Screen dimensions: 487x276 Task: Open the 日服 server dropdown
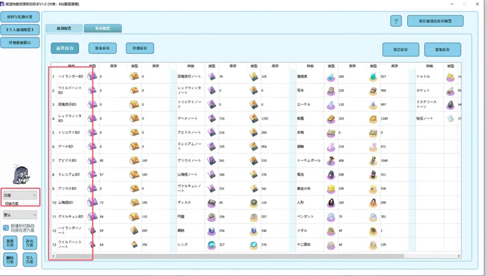[20, 195]
